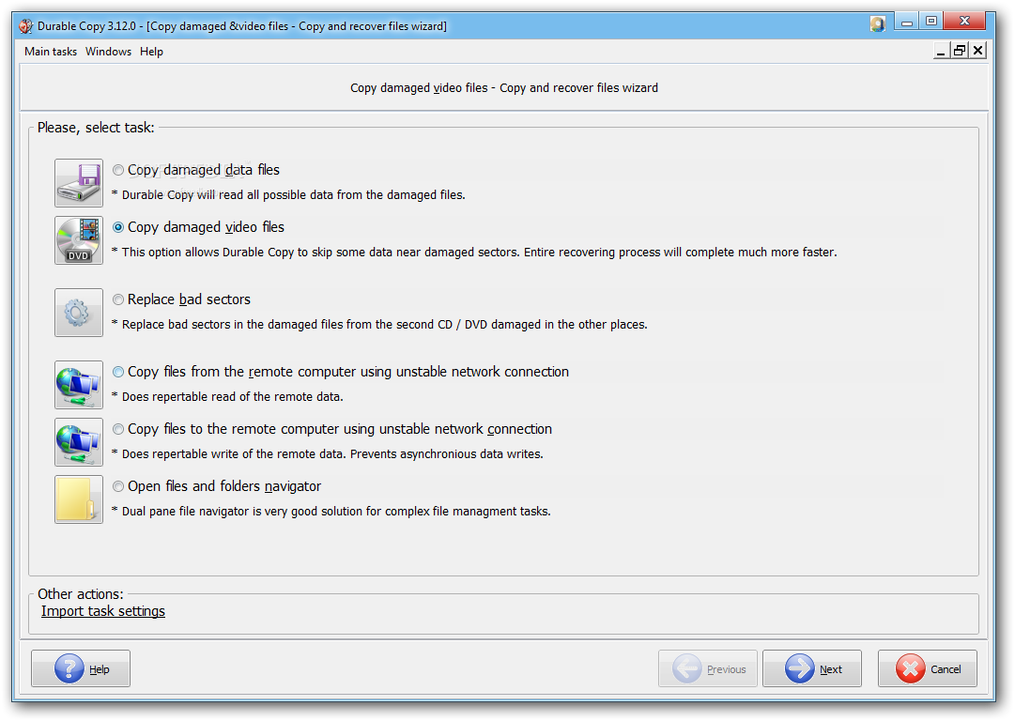The image size is (1015, 721).
Task: Click the Durable Copy app icon in title bar
Action: pos(26,26)
